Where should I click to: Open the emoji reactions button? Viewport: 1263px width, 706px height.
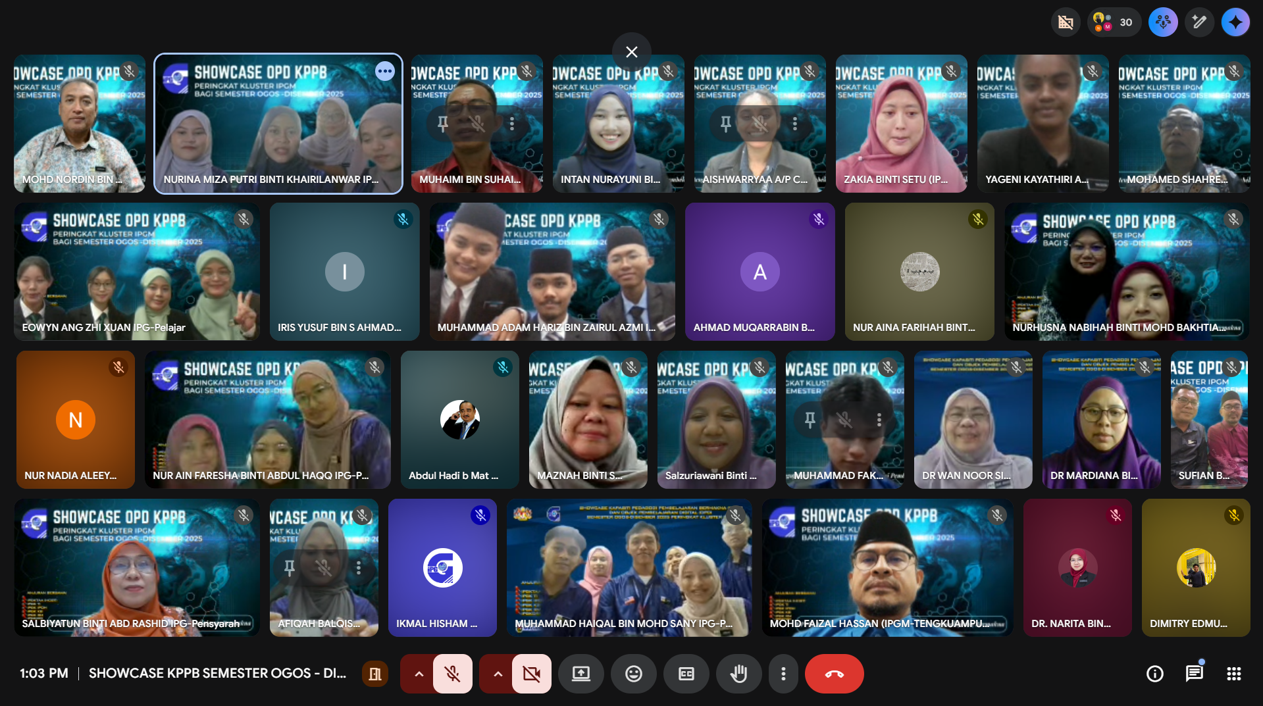click(x=633, y=673)
